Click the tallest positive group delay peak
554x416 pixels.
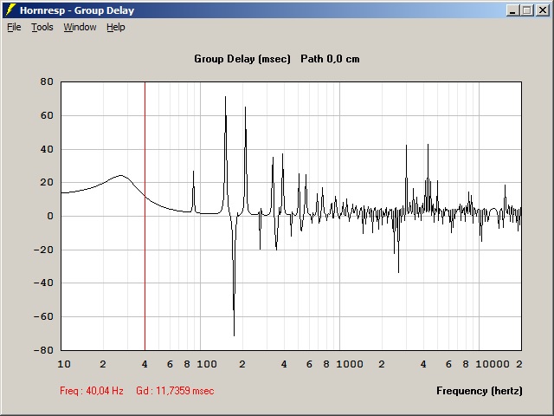tap(225, 97)
